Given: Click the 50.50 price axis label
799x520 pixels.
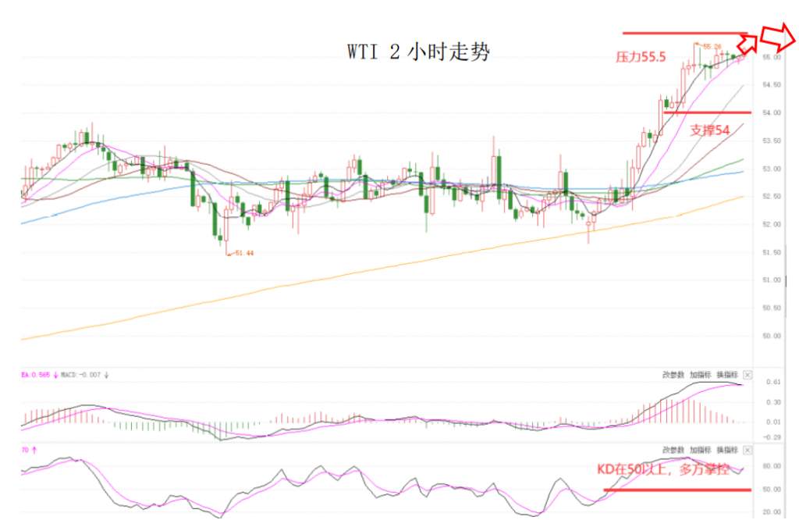Looking at the screenshot, I should point(772,308).
